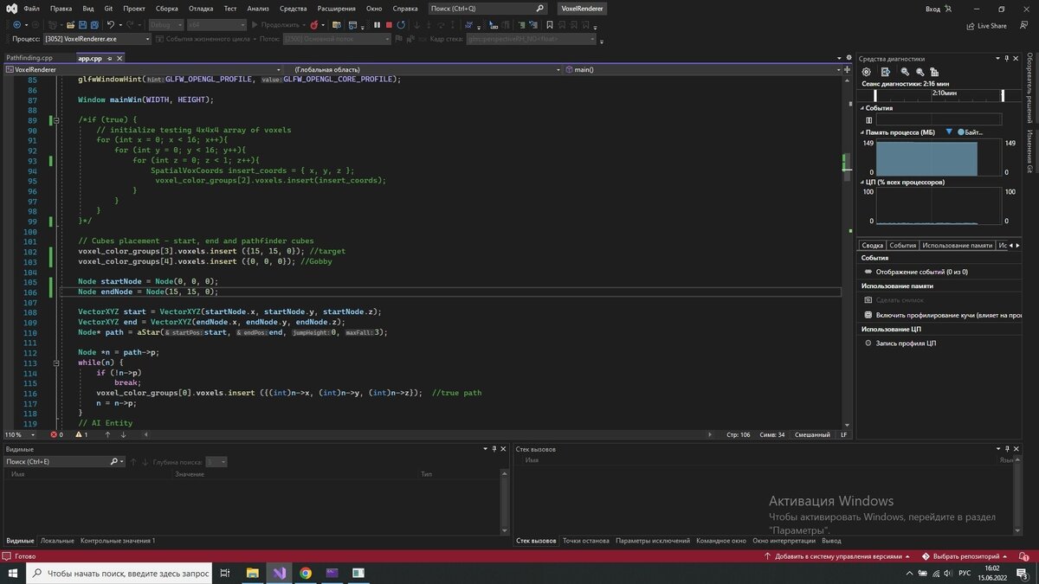1039x584 pixels.
Task: Click the Zoom In icon in diagnostics
Action: [x=905, y=72]
